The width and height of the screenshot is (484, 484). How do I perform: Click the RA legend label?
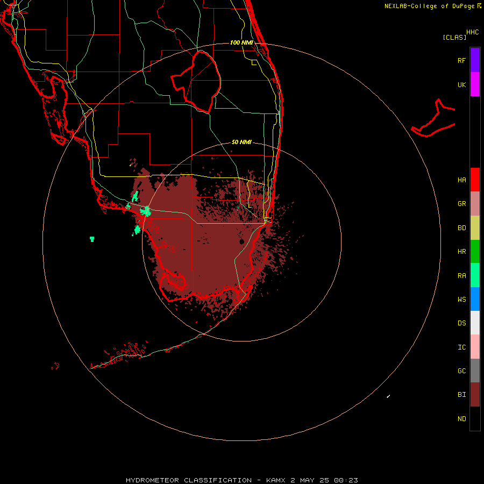pos(461,276)
